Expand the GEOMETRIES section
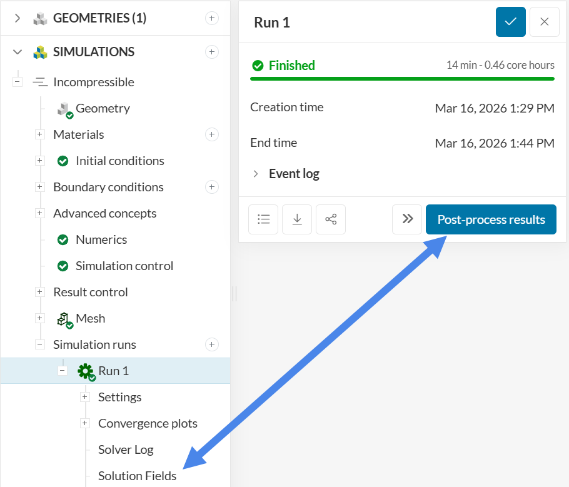The height and width of the screenshot is (487, 569). pos(18,18)
